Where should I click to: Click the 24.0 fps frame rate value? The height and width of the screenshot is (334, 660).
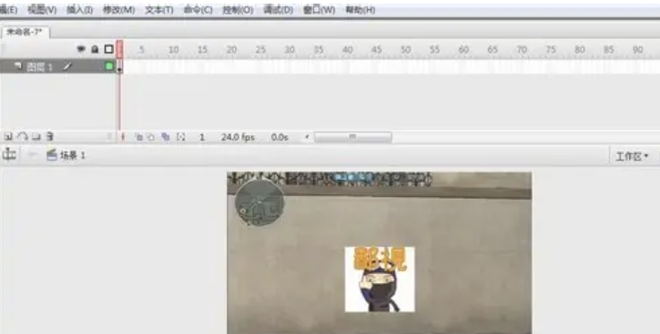pos(238,137)
